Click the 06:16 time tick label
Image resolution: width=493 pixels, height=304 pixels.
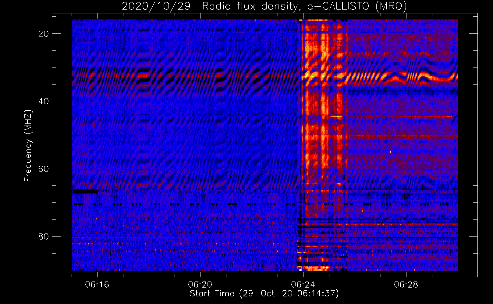point(97,285)
